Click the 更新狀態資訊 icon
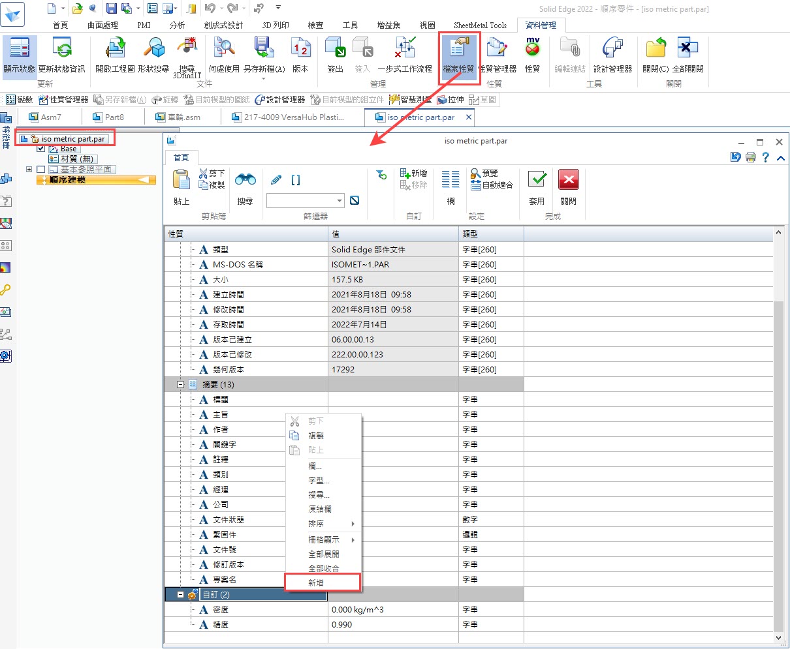Viewport: 790px width, 649px height. coord(62,55)
